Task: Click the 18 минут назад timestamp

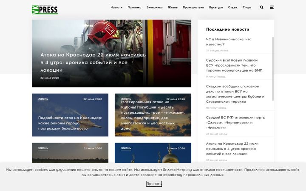Action: pos(216,108)
